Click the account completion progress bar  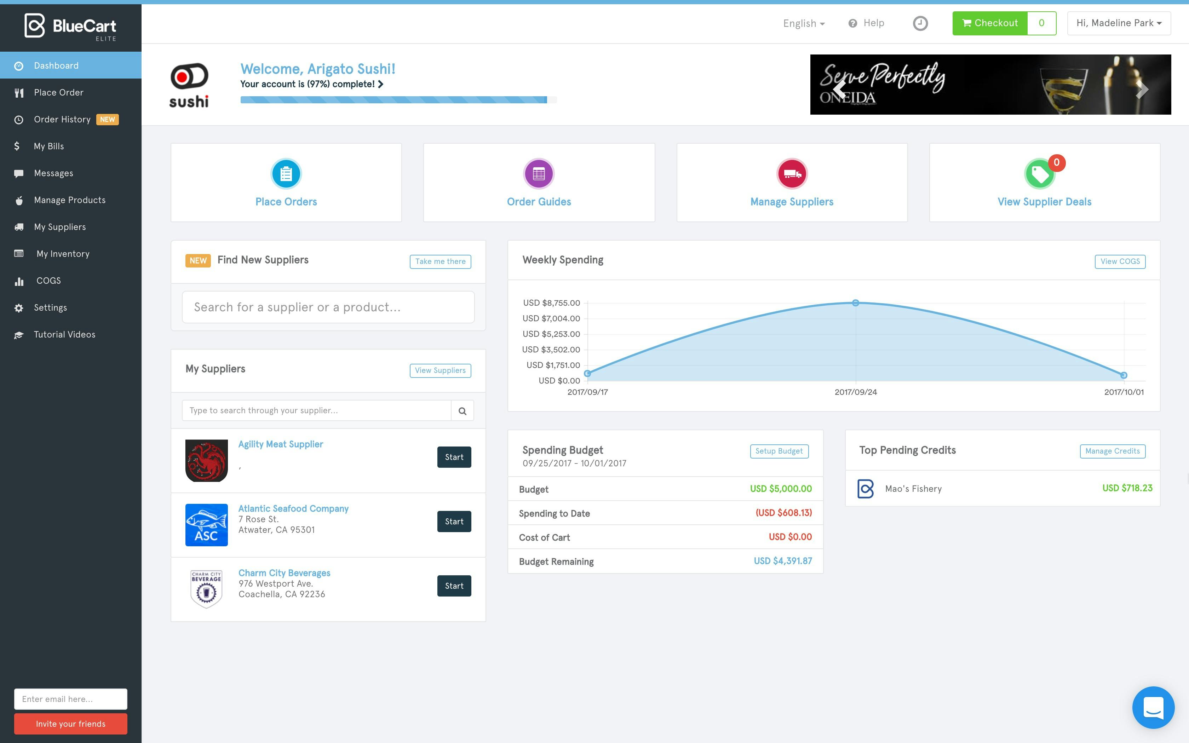pyautogui.click(x=394, y=100)
